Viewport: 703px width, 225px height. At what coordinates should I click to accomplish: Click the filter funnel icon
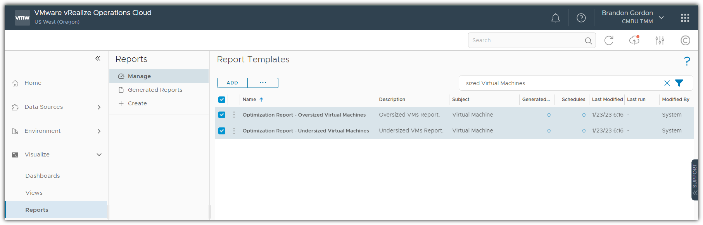coord(679,83)
